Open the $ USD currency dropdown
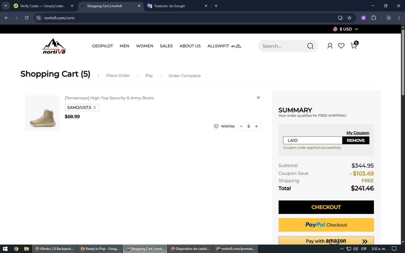This screenshot has height=253, width=405. tap(346, 29)
